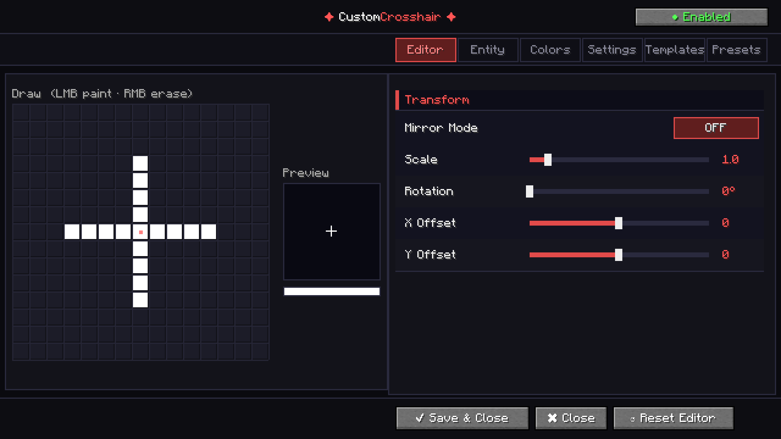Click the white color bar under Preview

[x=332, y=291]
